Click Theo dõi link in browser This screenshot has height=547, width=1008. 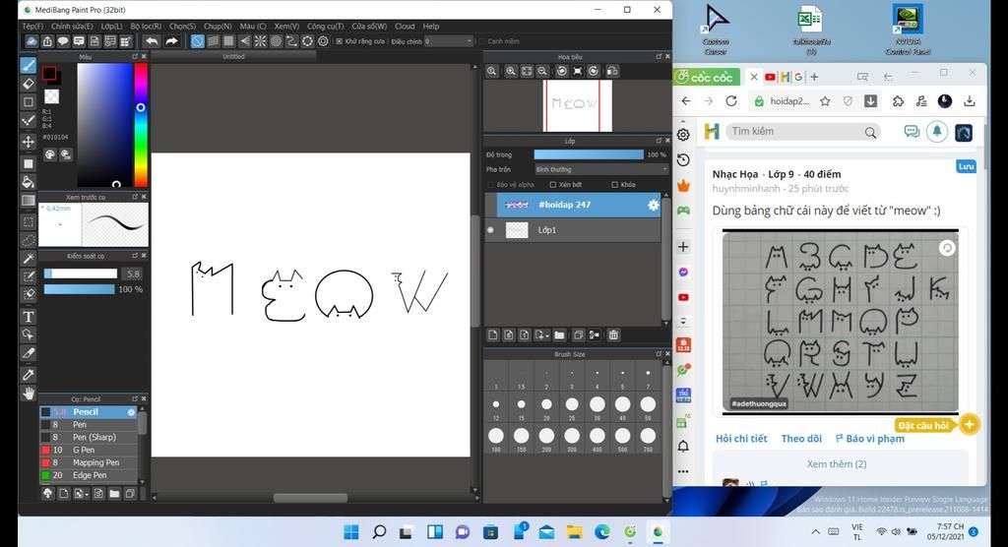(x=801, y=439)
